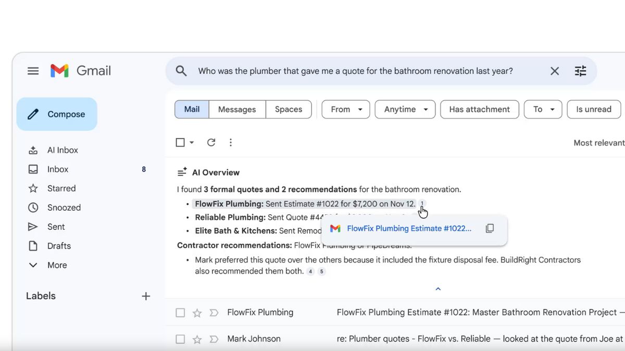The height and width of the screenshot is (351, 625).
Task: Star the FlowFix Plumbing email
Action: [x=197, y=313]
